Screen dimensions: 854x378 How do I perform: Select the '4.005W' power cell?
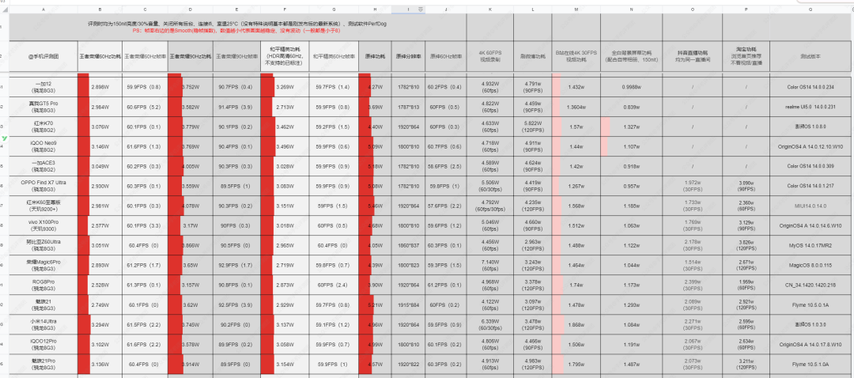point(190,166)
